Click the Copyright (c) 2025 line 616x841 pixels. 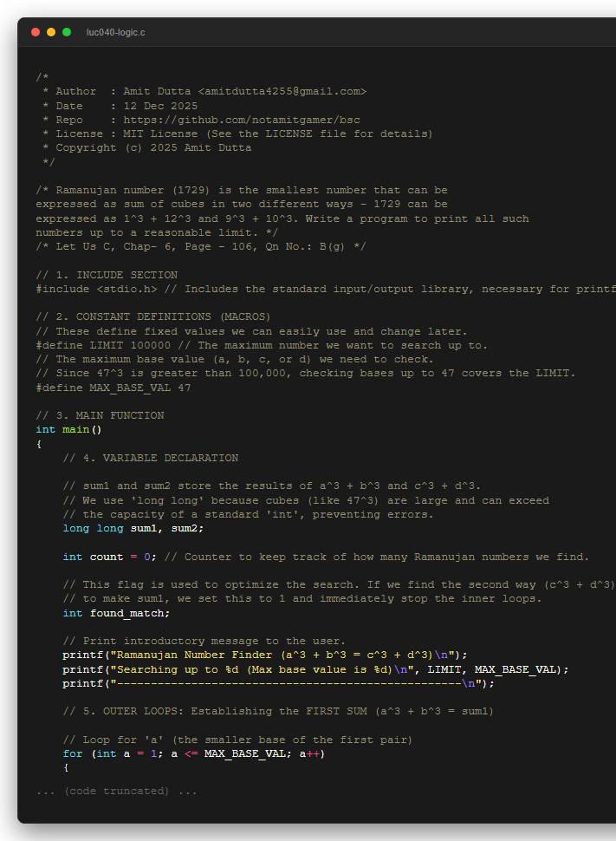(x=147, y=147)
